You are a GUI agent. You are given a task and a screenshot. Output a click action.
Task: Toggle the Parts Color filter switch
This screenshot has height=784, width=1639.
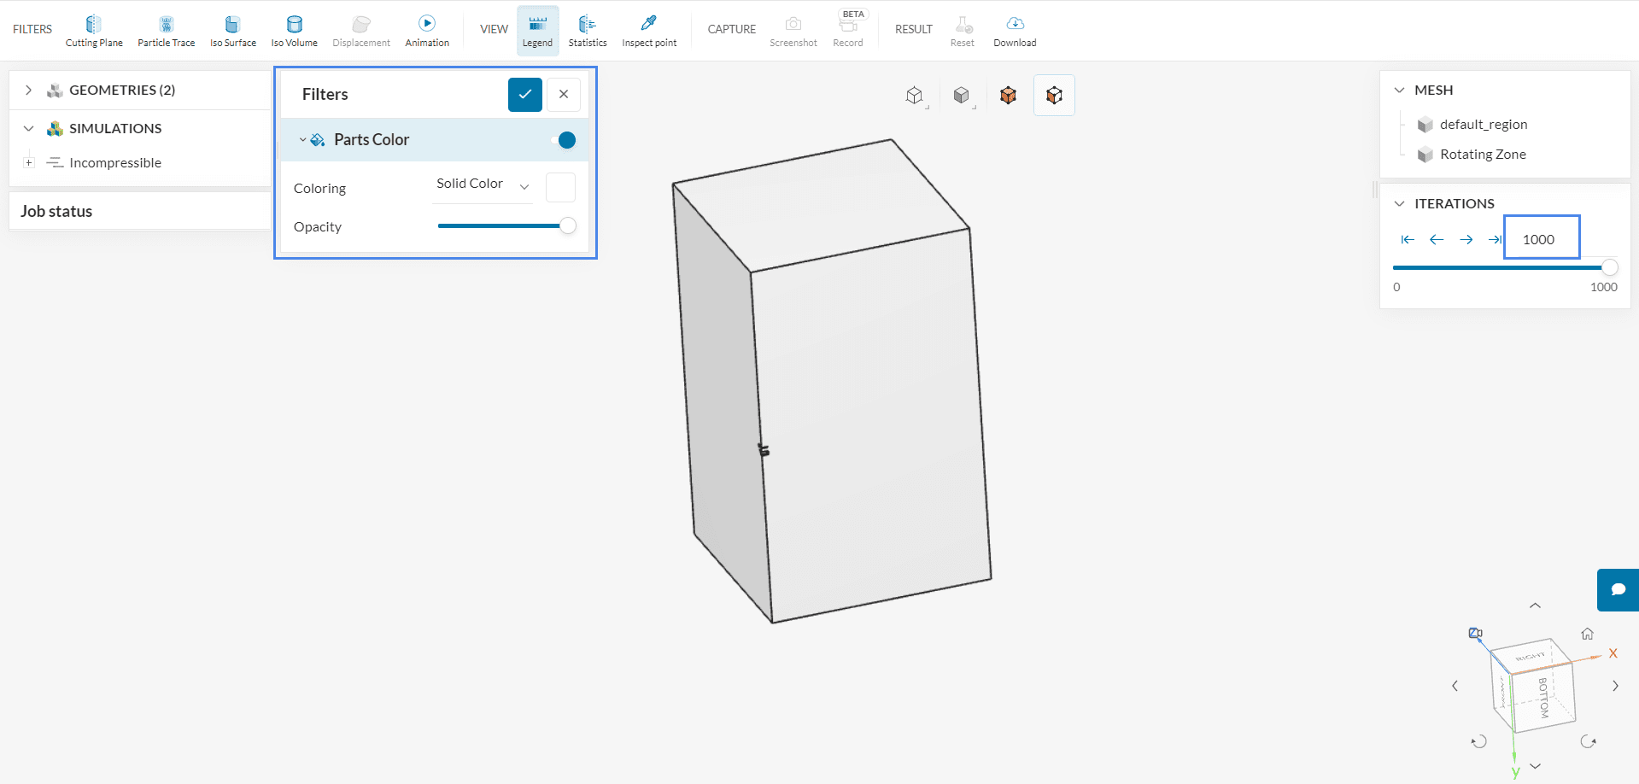[566, 140]
